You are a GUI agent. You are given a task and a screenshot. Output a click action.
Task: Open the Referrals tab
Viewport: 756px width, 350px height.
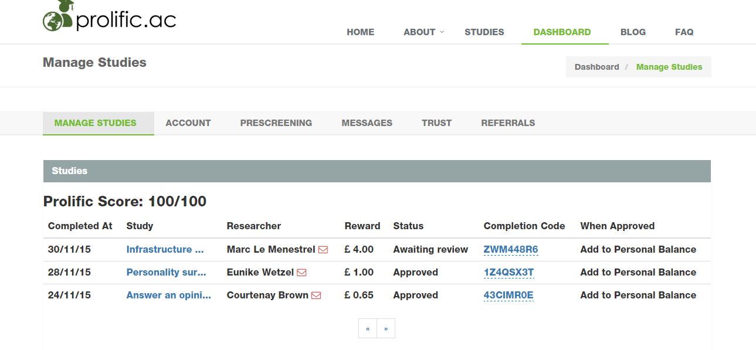(508, 123)
